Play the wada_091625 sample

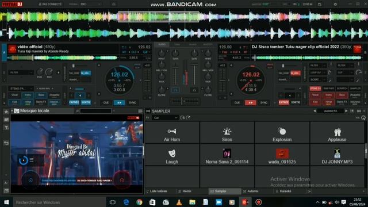tap(282, 155)
